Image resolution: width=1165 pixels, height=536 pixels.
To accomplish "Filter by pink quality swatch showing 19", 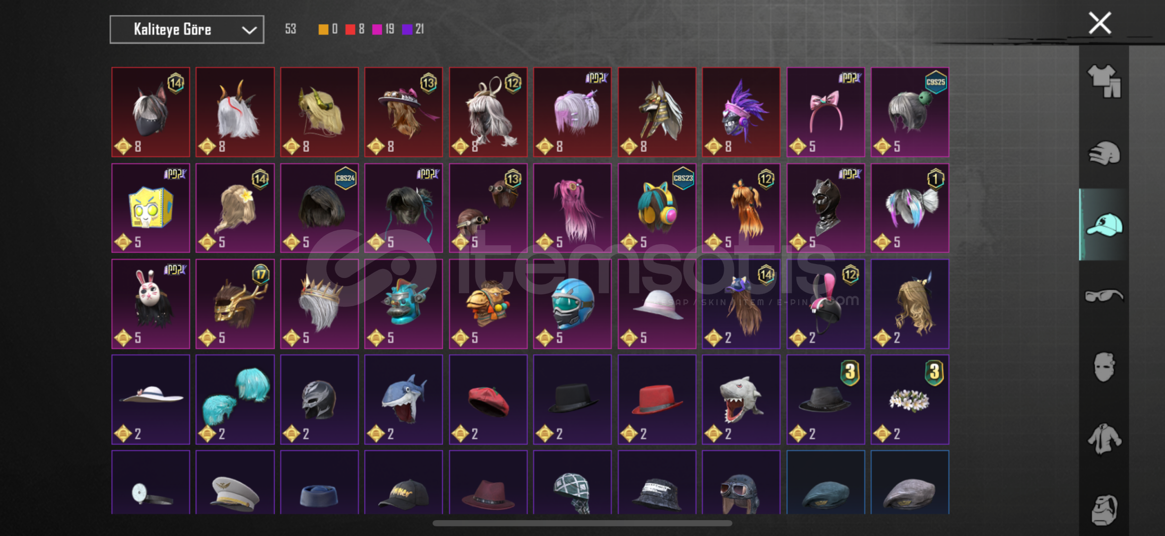I will click(x=377, y=29).
